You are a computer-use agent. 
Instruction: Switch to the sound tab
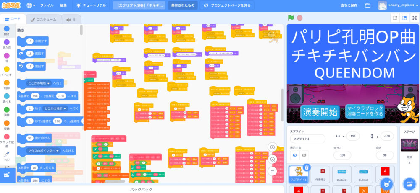point(71,20)
